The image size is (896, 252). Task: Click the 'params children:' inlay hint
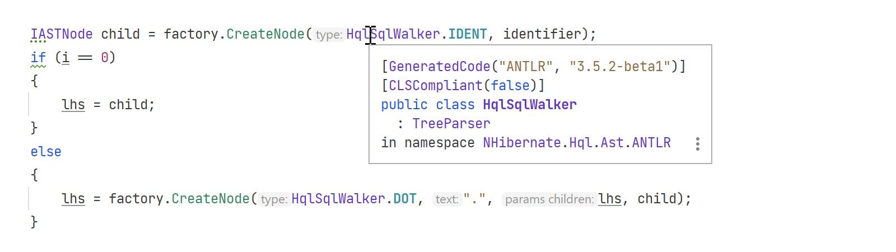tap(549, 199)
